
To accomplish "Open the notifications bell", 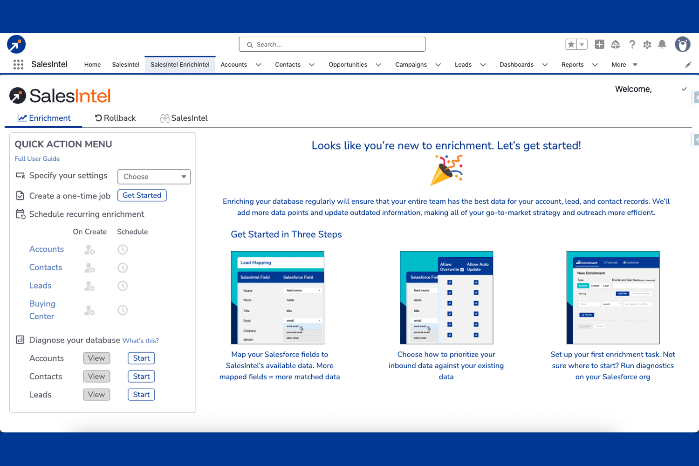I will click(x=662, y=44).
